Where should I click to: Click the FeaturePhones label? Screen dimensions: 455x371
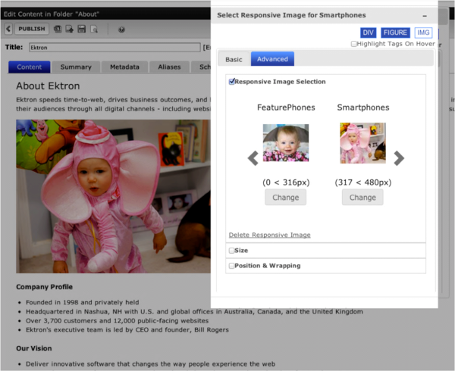point(286,108)
